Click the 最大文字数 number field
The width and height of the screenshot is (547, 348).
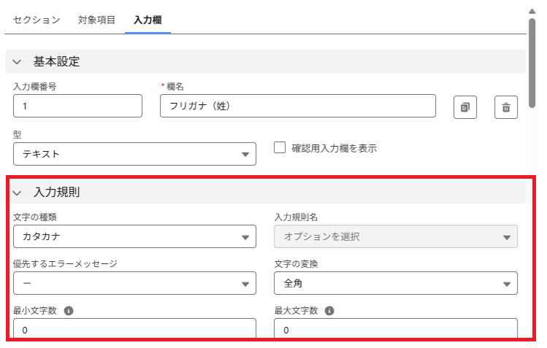tap(395, 330)
